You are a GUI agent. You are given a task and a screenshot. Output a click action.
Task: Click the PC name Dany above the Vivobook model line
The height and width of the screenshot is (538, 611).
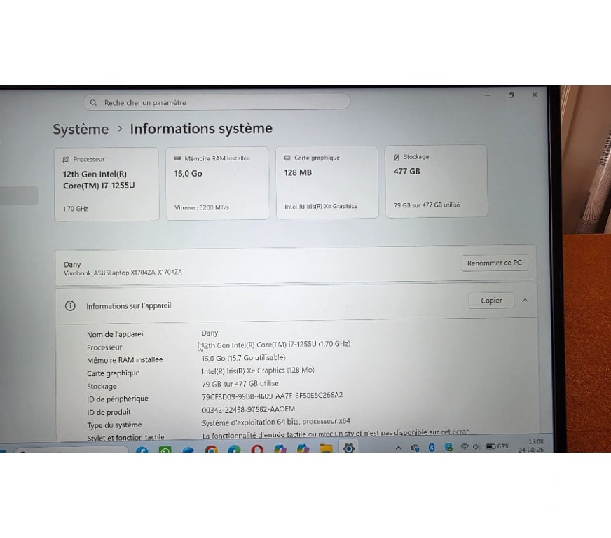[72, 264]
